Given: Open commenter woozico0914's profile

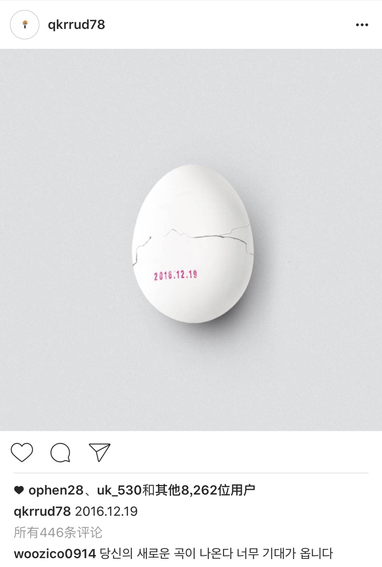Looking at the screenshot, I should 55,554.
